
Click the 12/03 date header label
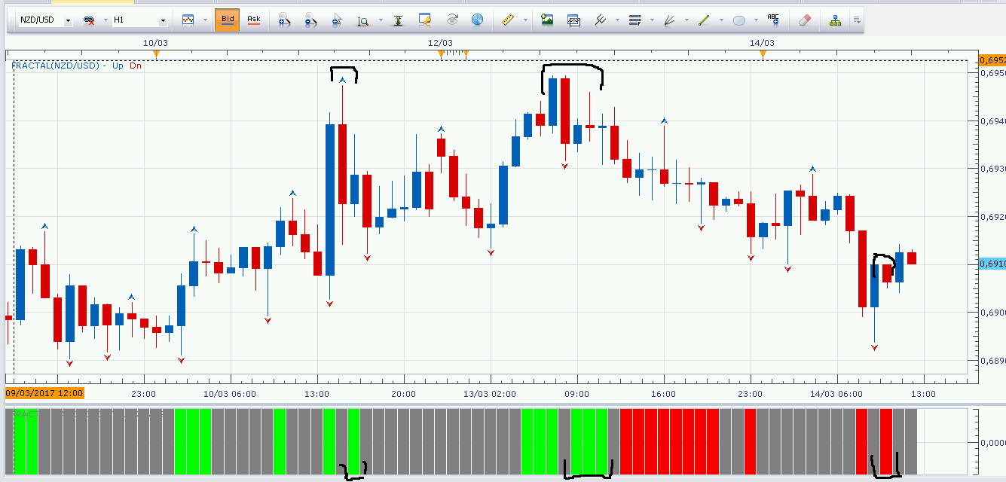[440, 43]
